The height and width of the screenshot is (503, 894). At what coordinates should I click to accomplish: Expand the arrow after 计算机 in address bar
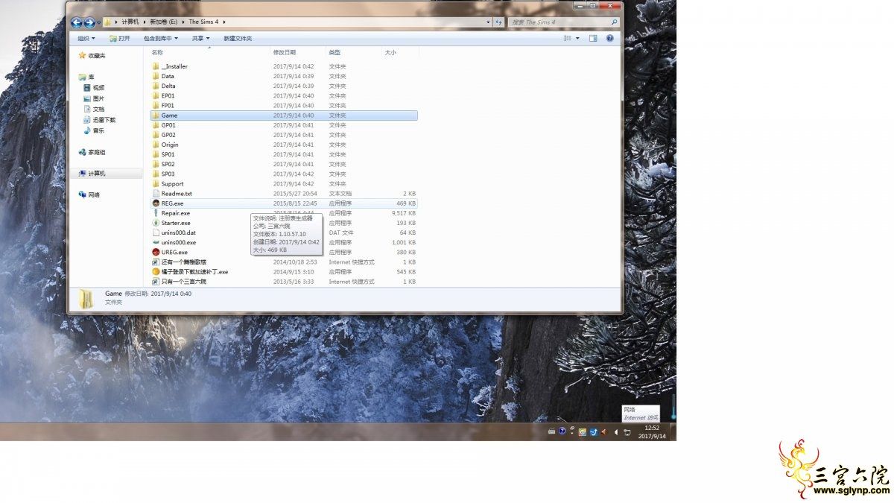point(145,22)
